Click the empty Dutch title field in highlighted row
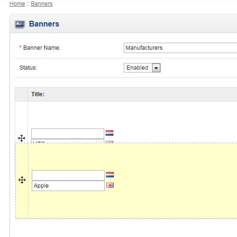 coord(68,174)
